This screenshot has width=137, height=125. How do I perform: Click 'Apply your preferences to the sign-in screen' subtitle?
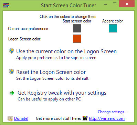(56, 58)
